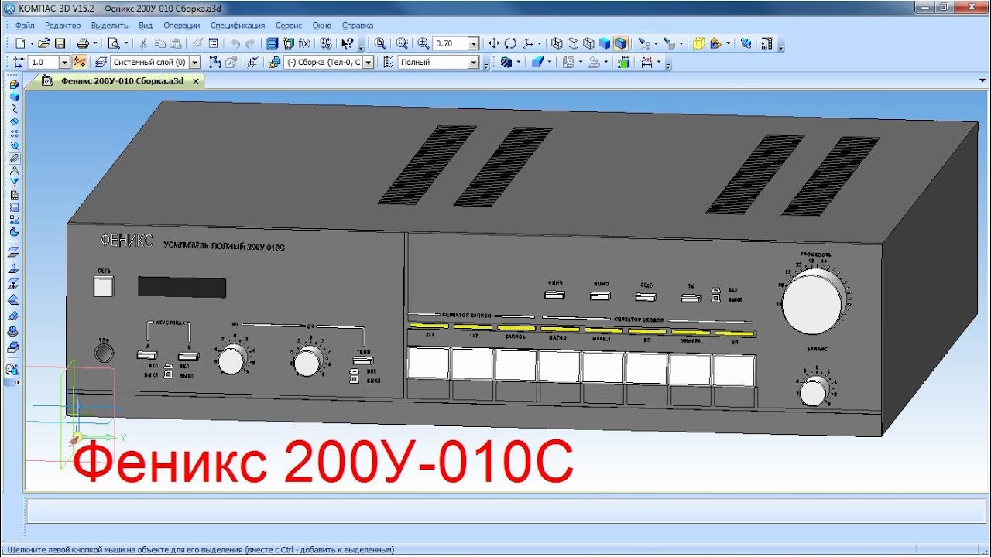Click the section view striped cube icon
The width and height of the screenshot is (991, 557).
click(x=506, y=63)
